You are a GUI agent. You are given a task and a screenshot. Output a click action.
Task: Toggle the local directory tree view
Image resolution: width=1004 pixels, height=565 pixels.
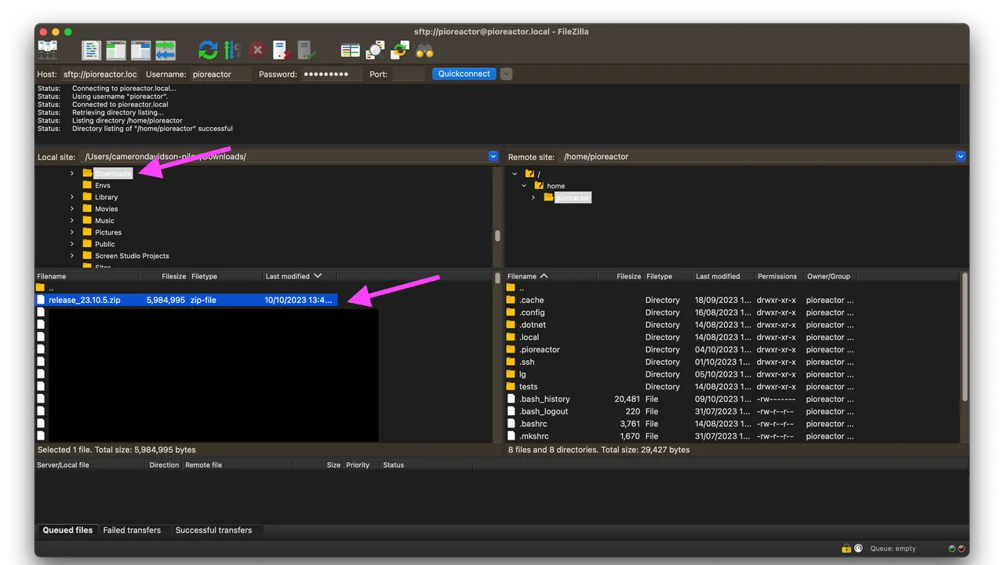pyautogui.click(x=116, y=50)
